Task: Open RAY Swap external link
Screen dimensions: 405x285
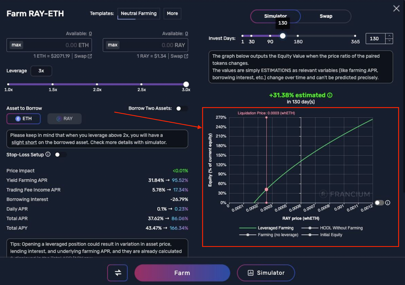Action: point(179,56)
